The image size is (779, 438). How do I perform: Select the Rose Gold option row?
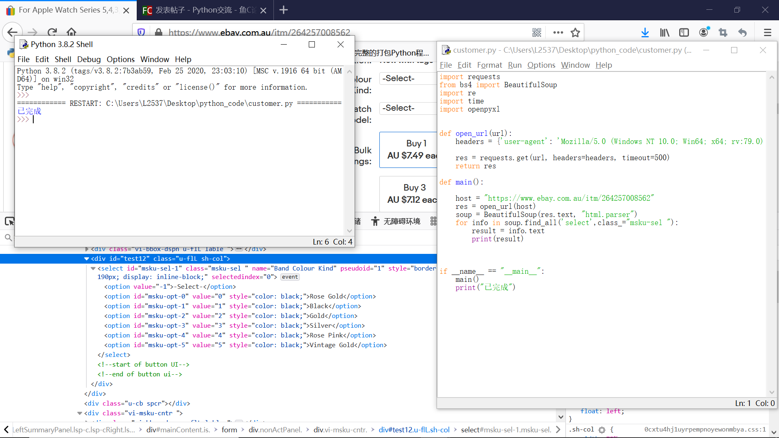pos(240,296)
